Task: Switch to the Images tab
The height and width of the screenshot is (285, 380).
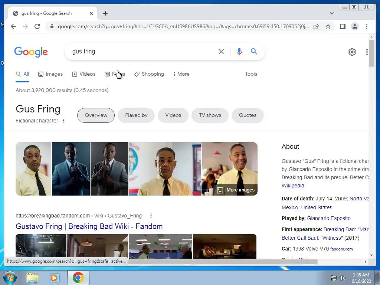Action: tap(50, 74)
